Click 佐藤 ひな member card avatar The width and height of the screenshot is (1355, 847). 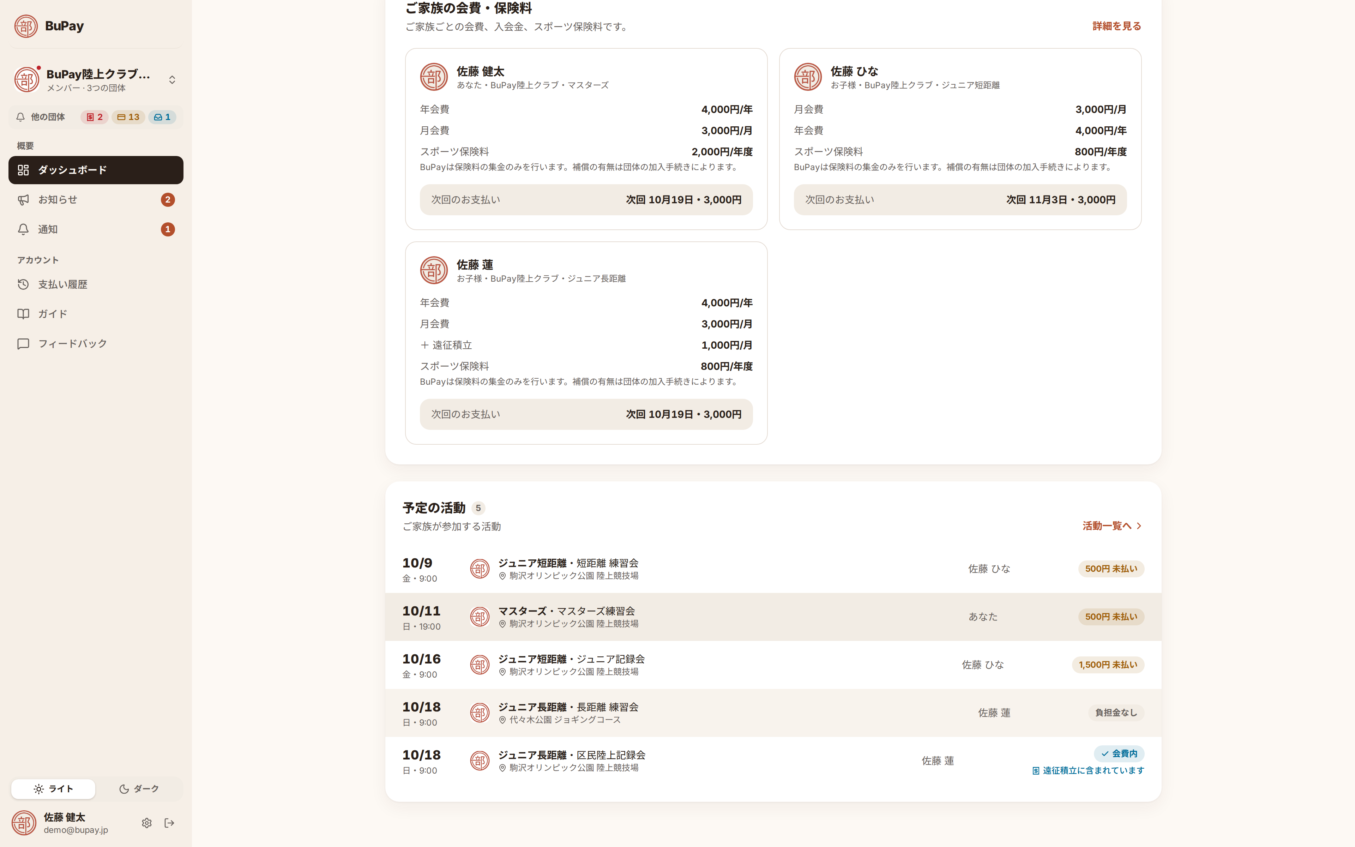[808, 77]
